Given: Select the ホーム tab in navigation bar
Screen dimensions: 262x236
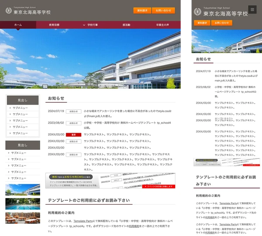Looking at the screenshot, I should coord(18,25).
